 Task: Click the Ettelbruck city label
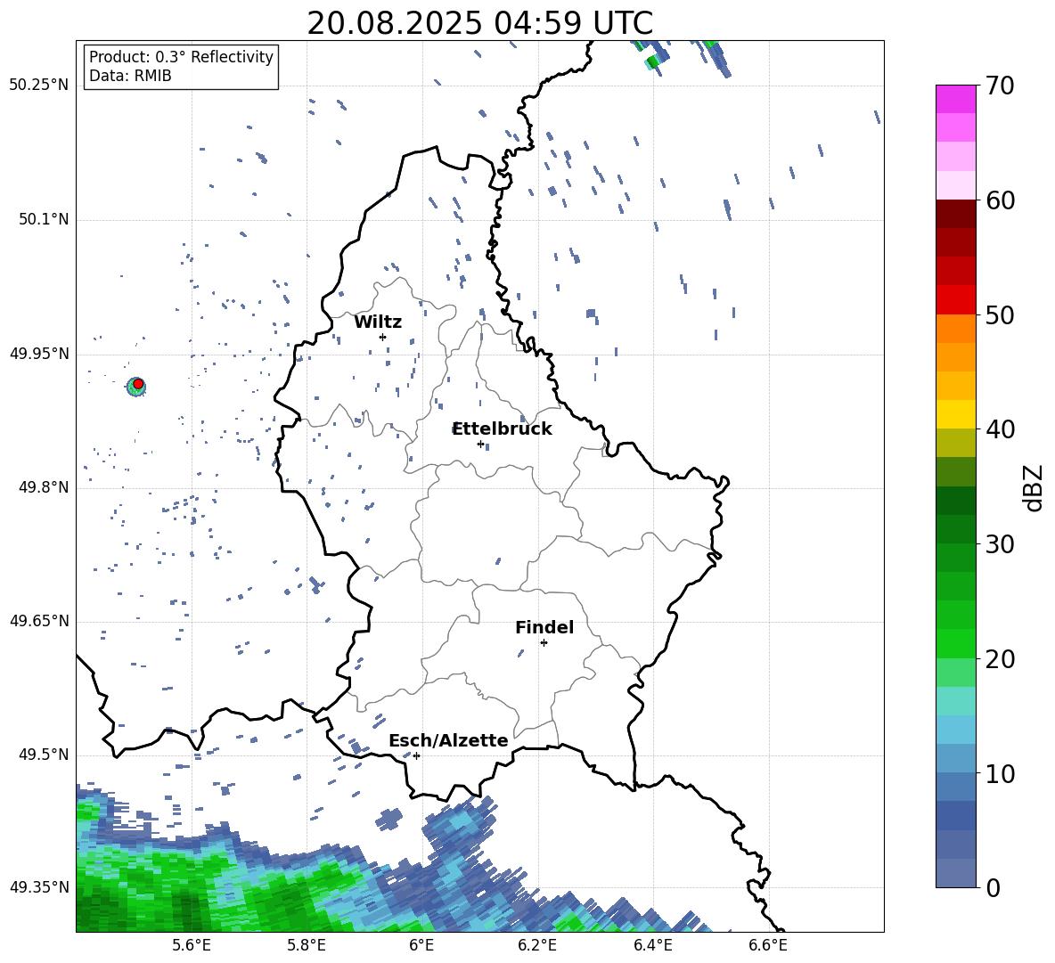[x=502, y=429]
